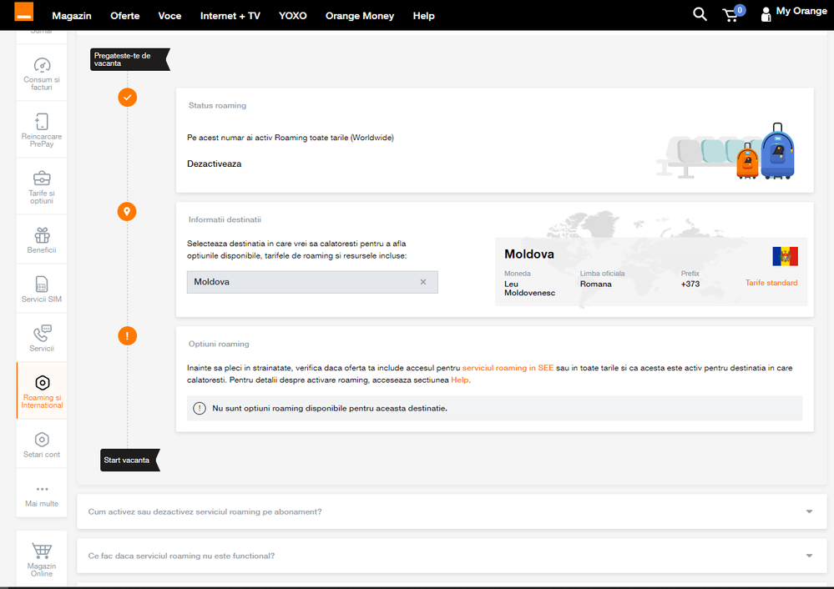Open the search magnifier icon
This screenshot has width=834, height=589.
(700, 14)
